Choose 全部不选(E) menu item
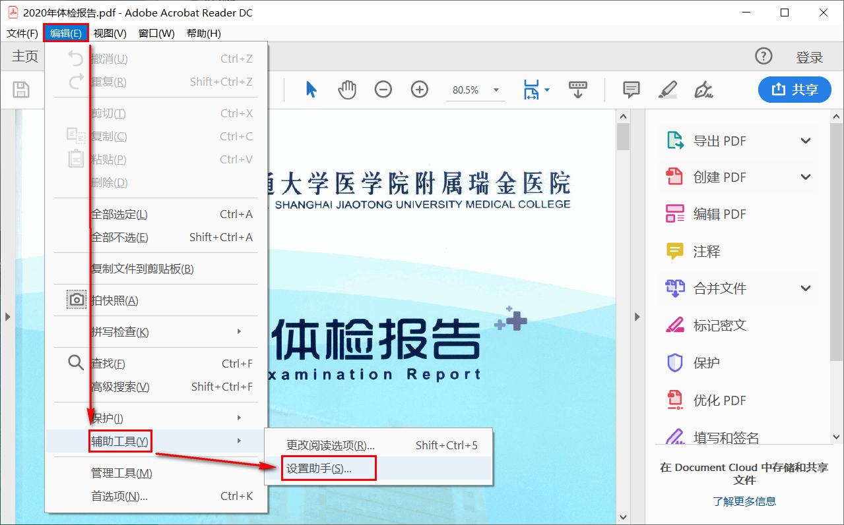 point(156,237)
